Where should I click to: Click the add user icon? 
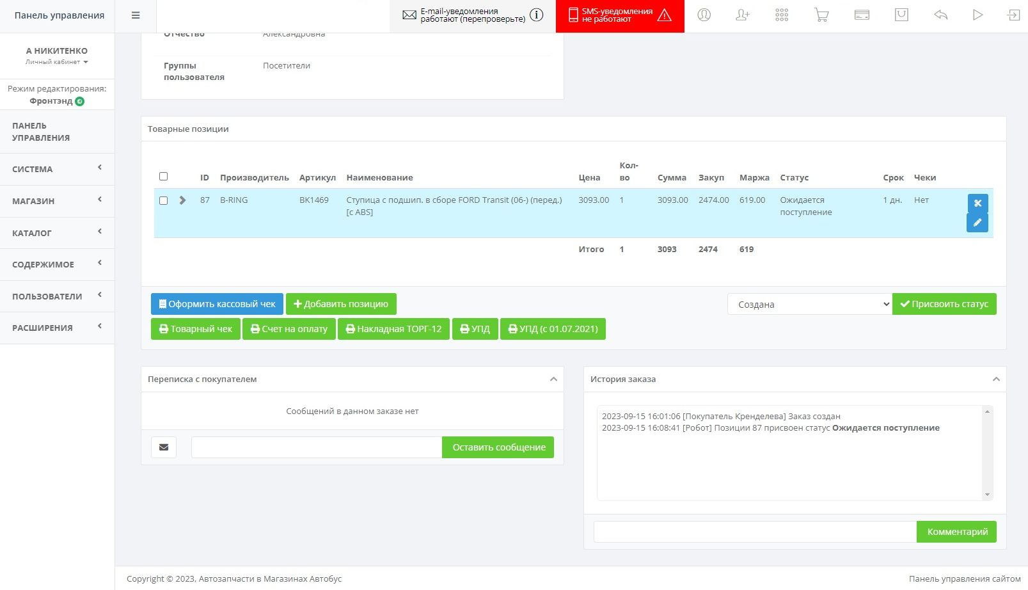[743, 15]
